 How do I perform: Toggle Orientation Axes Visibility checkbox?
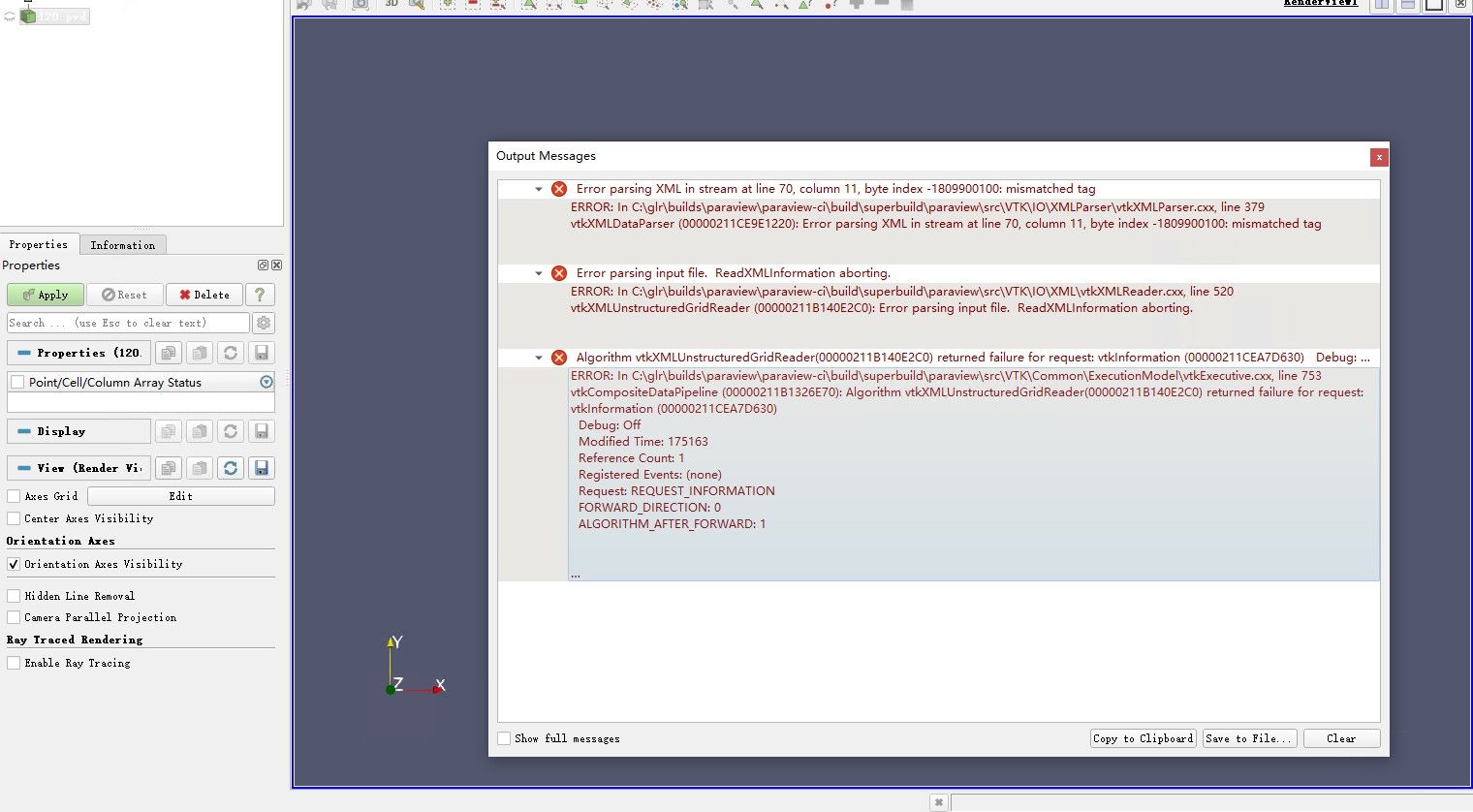click(14, 564)
